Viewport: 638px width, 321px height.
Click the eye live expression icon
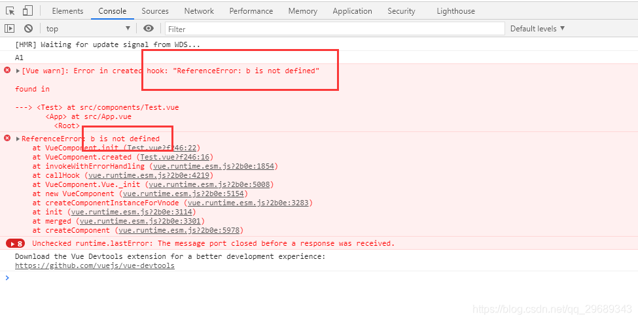coord(149,29)
